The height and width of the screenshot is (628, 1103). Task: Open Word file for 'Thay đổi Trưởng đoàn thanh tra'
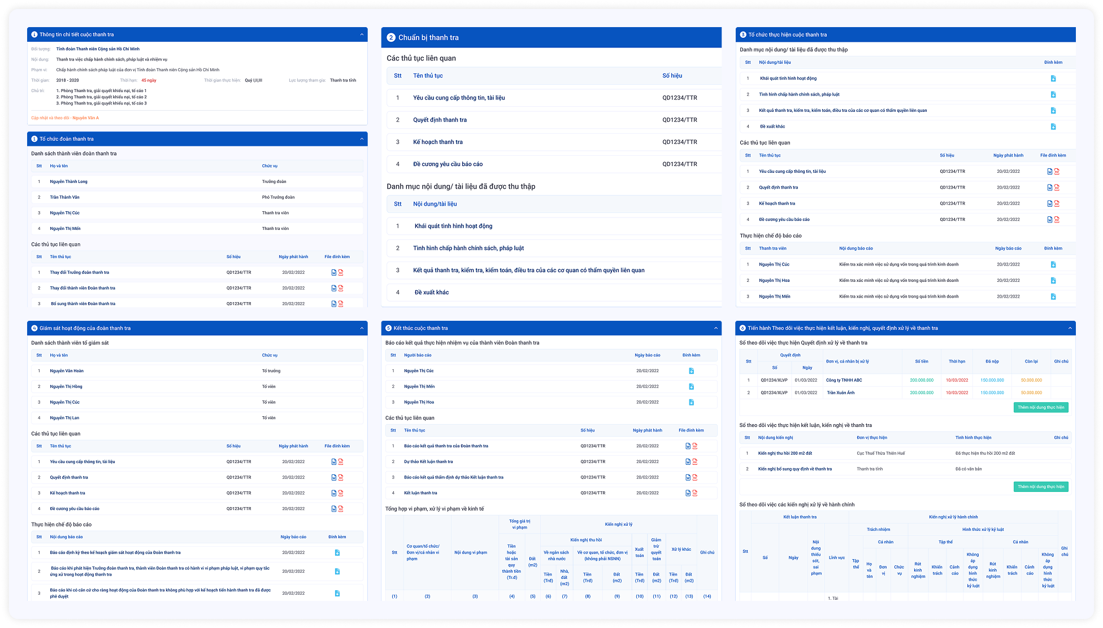pyautogui.click(x=333, y=272)
